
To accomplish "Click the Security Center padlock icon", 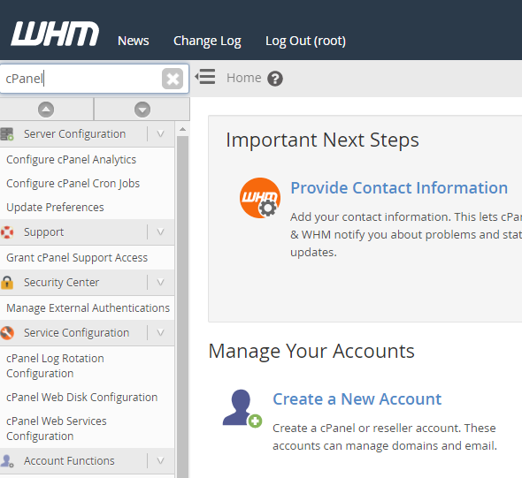I will [7, 283].
